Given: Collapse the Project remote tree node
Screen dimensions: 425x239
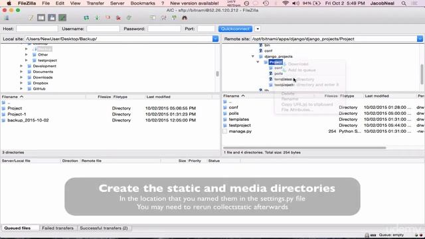Looking at the screenshot, I should pos(258,62).
